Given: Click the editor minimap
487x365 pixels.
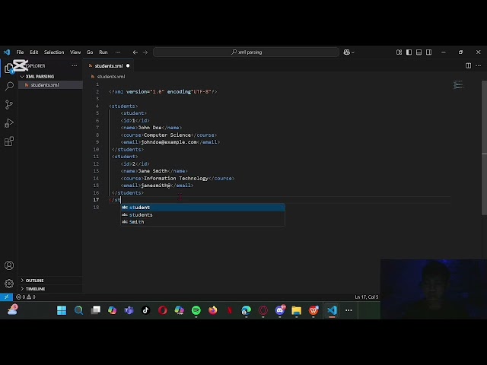Looking at the screenshot, I should (458, 84).
